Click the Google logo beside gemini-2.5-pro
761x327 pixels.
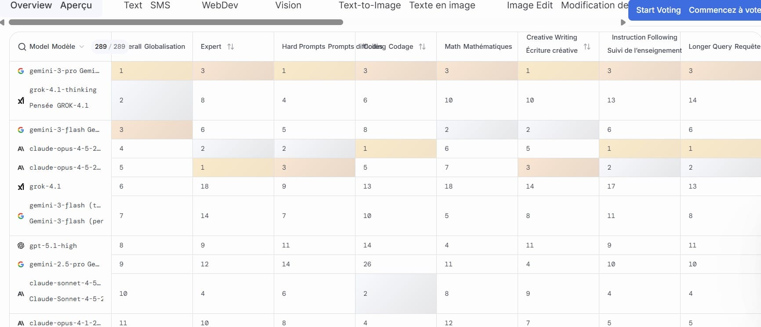21,265
